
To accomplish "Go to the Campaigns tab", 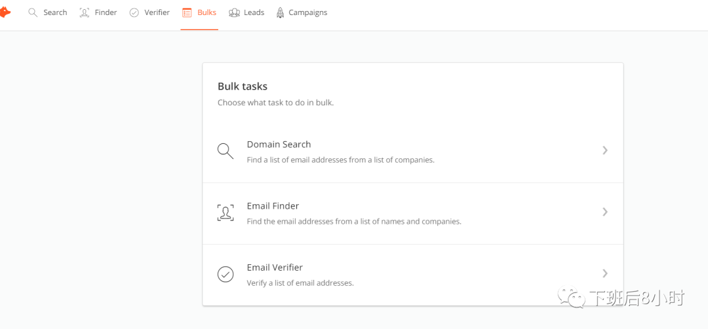I will click(x=307, y=12).
